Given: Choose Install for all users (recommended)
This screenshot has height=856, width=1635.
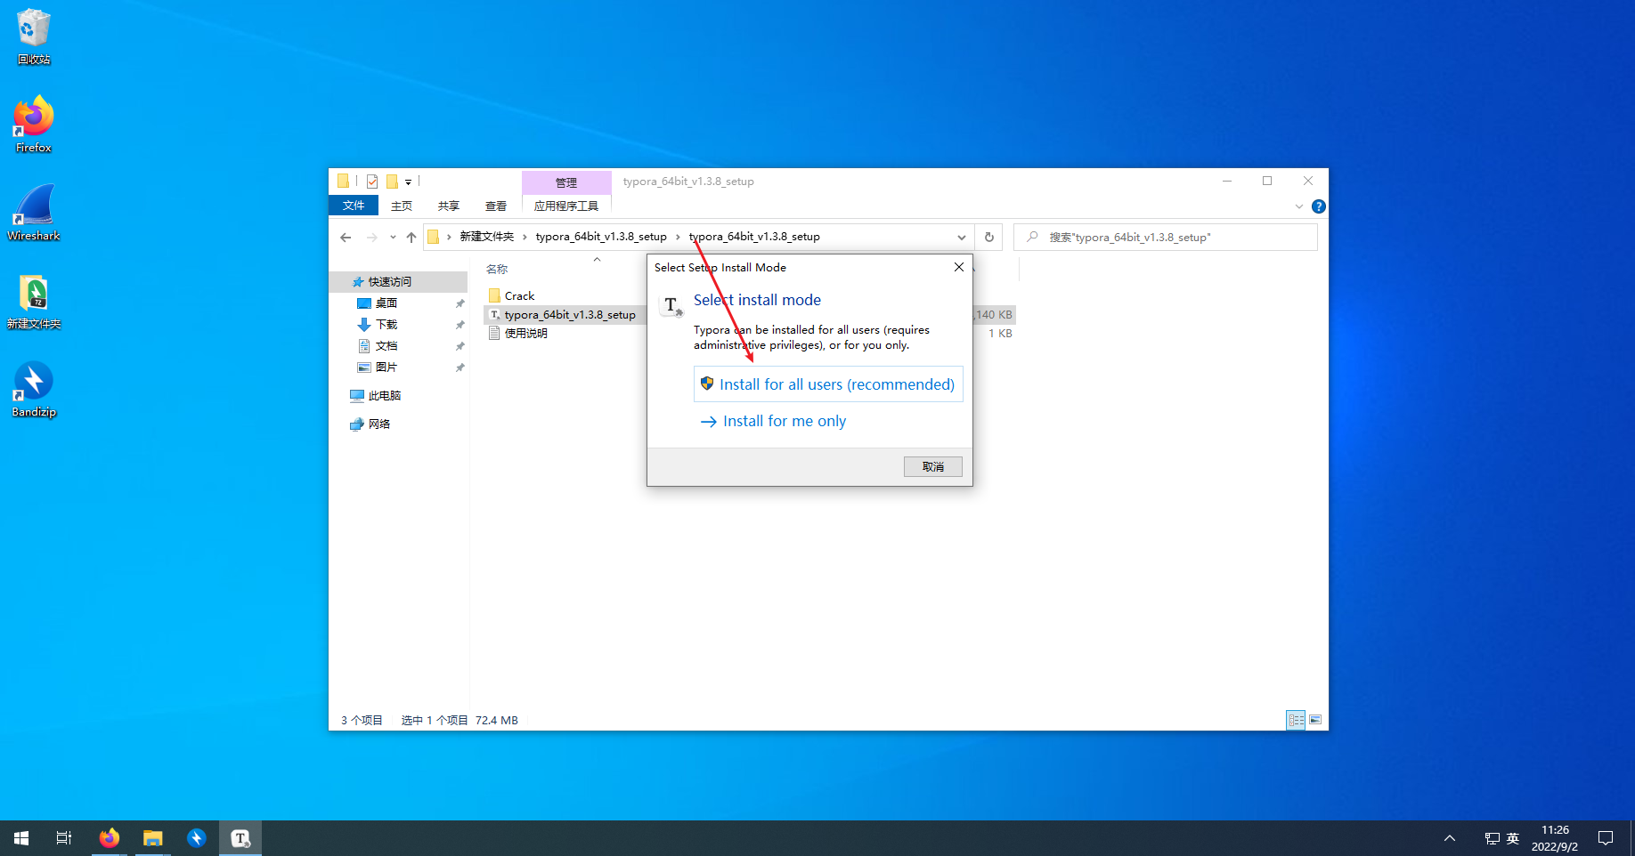Looking at the screenshot, I should coord(828,384).
